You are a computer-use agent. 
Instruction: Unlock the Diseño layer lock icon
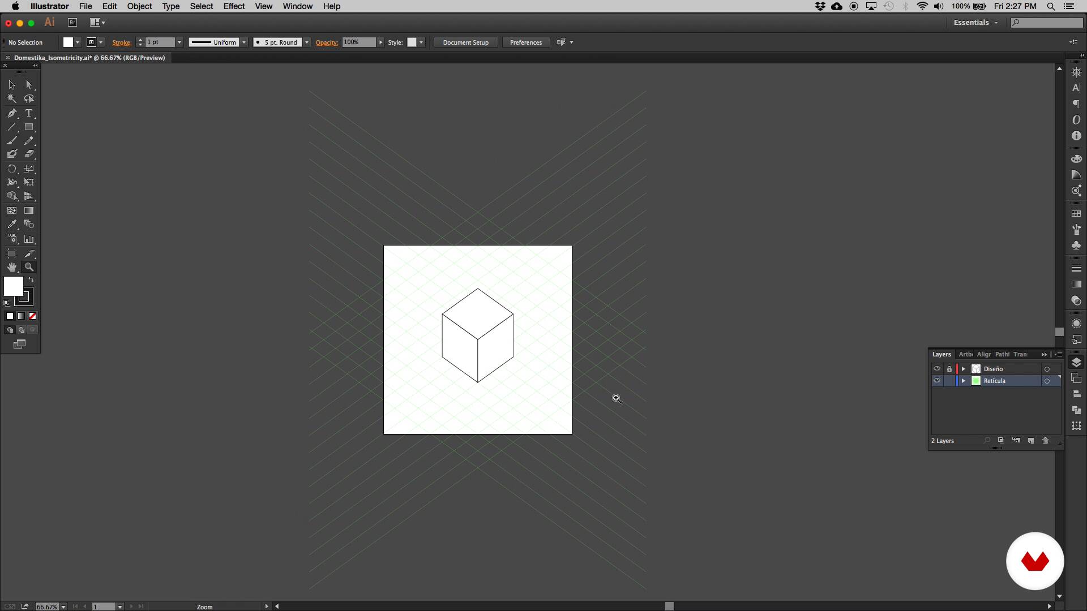point(949,369)
